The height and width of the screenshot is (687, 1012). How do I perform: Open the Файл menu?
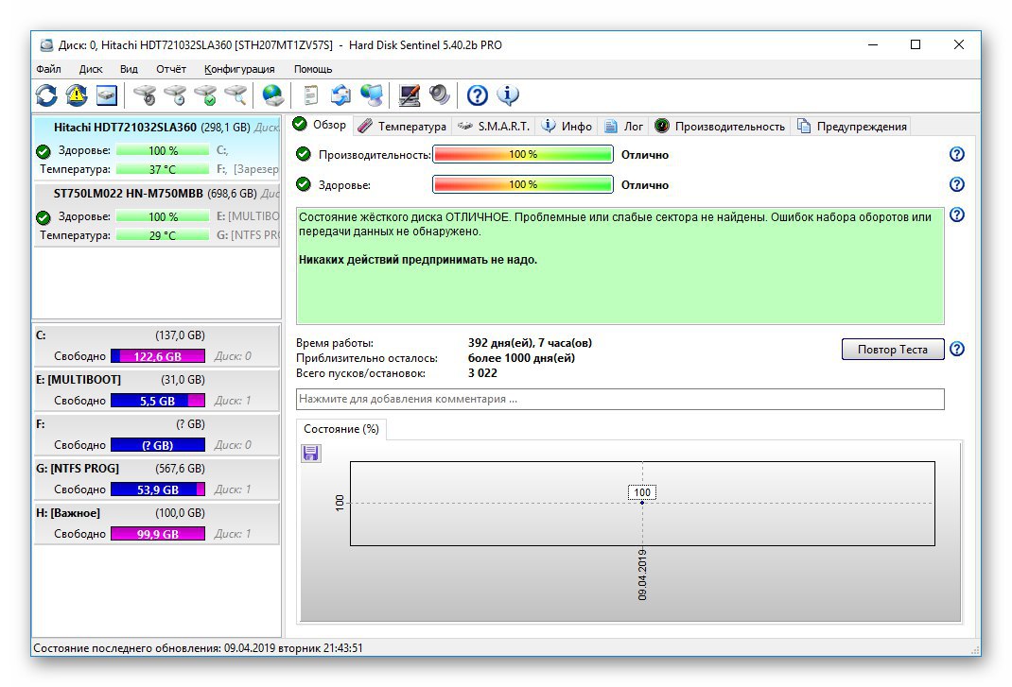pyautogui.click(x=48, y=69)
